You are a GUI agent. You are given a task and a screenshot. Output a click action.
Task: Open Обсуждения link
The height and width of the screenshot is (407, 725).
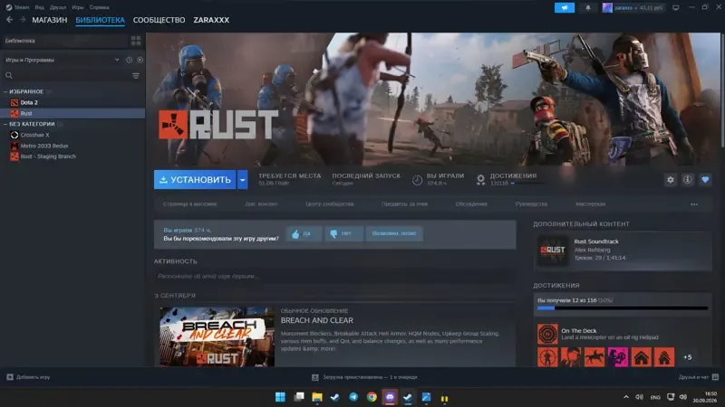[471, 204]
